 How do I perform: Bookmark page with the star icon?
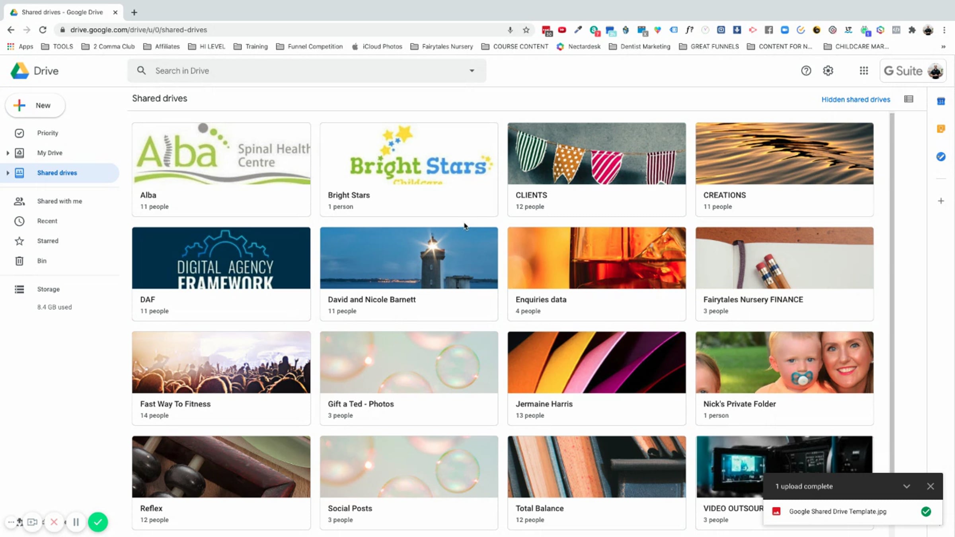(526, 30)
